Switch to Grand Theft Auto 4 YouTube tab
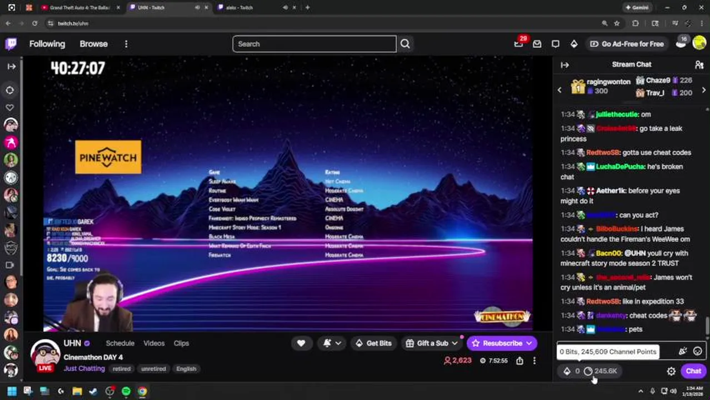This screenshot has height=400, width=710. (x=81, y=8)
